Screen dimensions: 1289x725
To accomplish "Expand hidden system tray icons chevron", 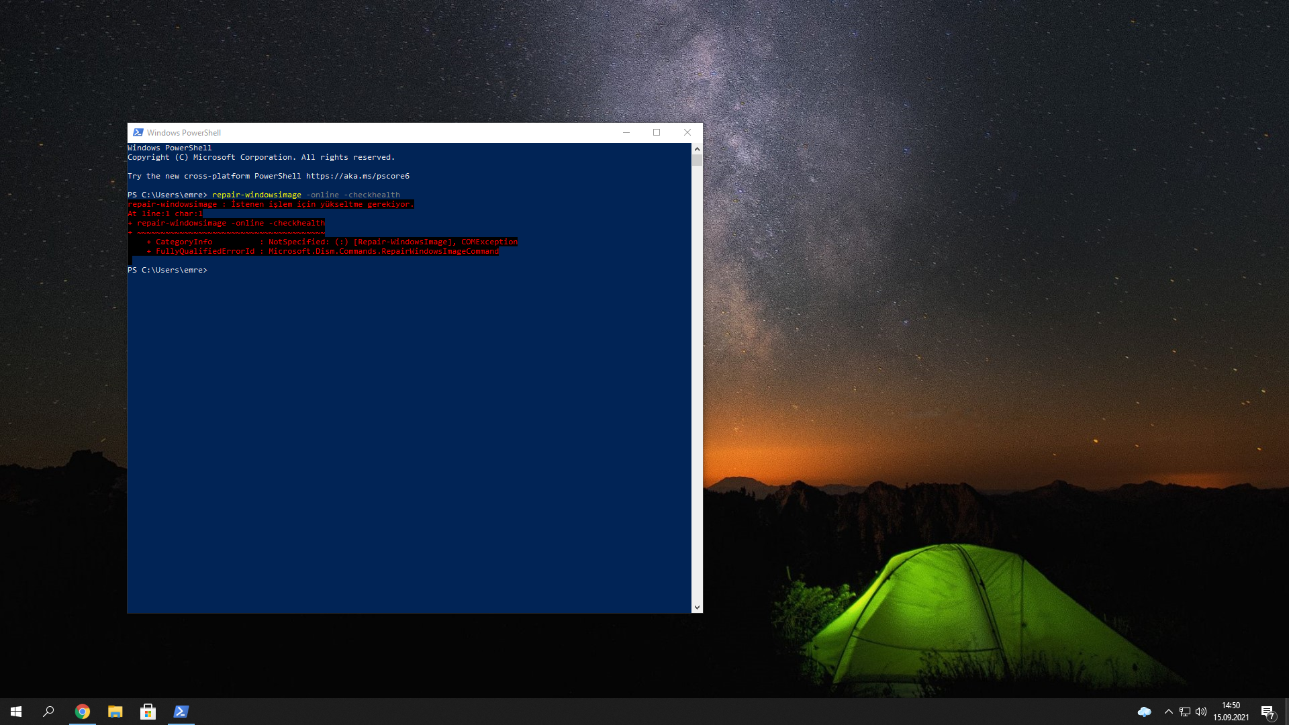I will click(1169, 712).
